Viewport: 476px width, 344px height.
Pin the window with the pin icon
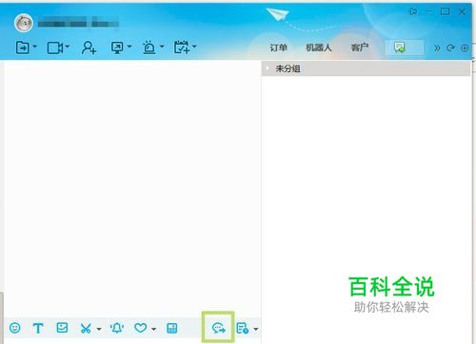tap(413, 11)
